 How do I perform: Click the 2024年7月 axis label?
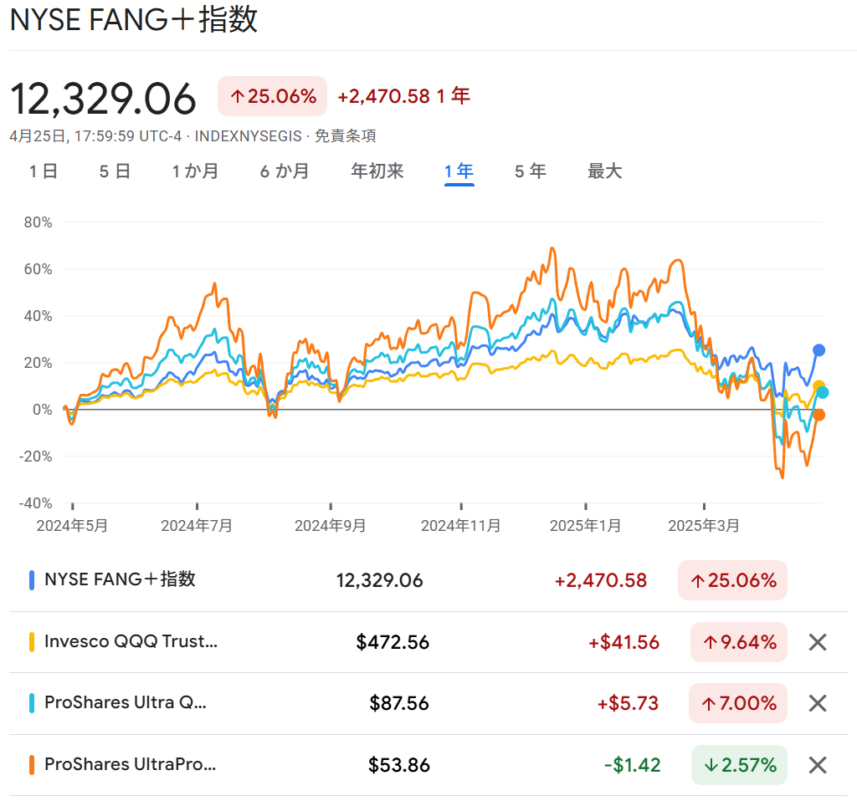click(x=197, y=525)
